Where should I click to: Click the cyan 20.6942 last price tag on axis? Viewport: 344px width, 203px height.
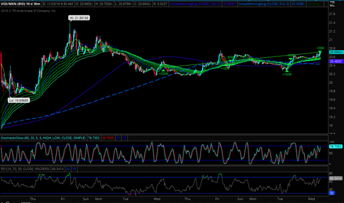(336, 52)
